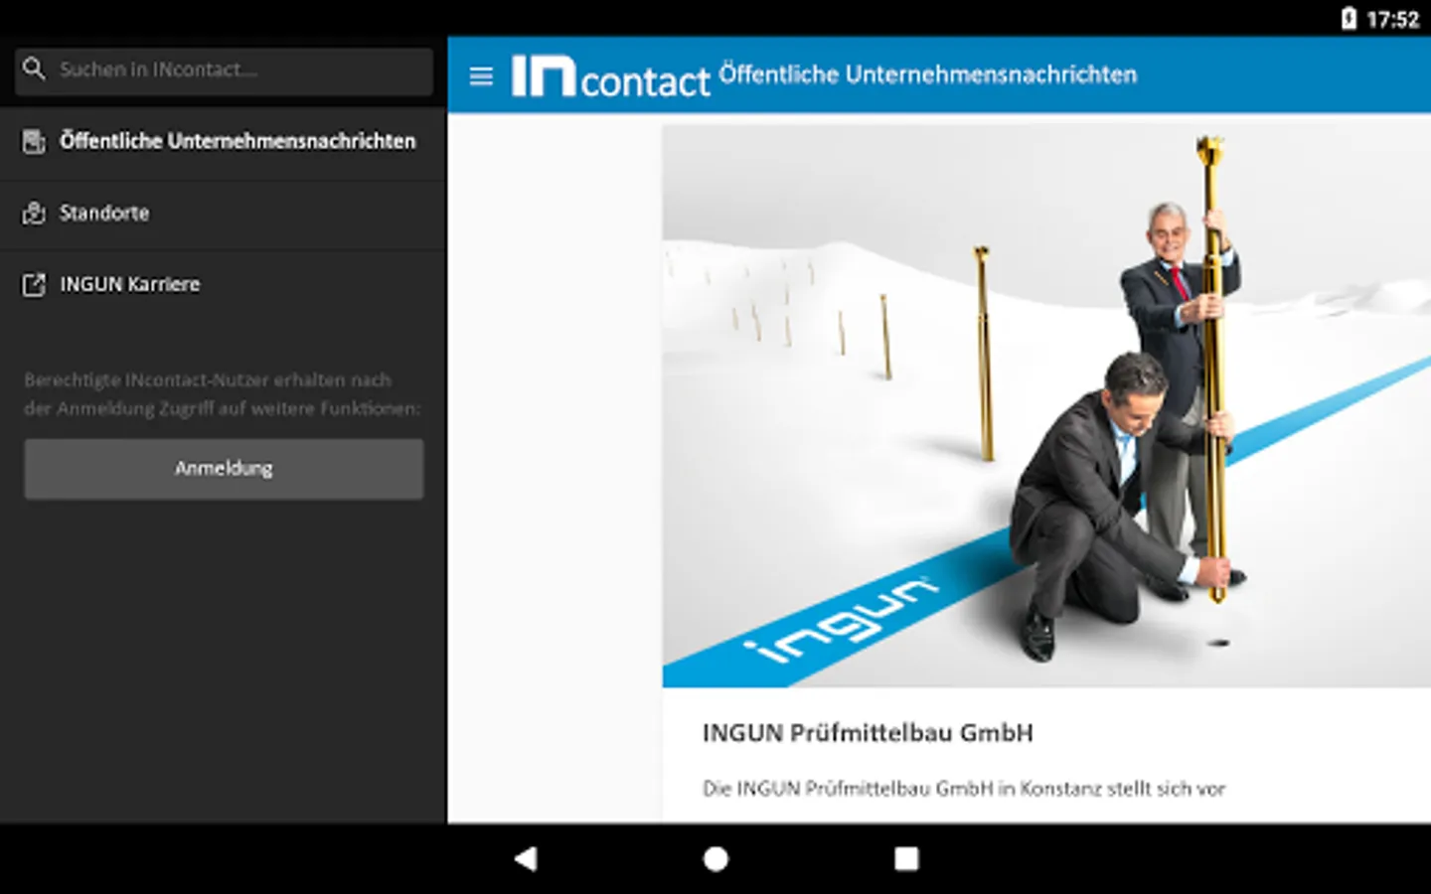Open the article titled INGUN Prüfmittelbau GmbH
This screenshot has width=1431, height=894.
point(868,733)
